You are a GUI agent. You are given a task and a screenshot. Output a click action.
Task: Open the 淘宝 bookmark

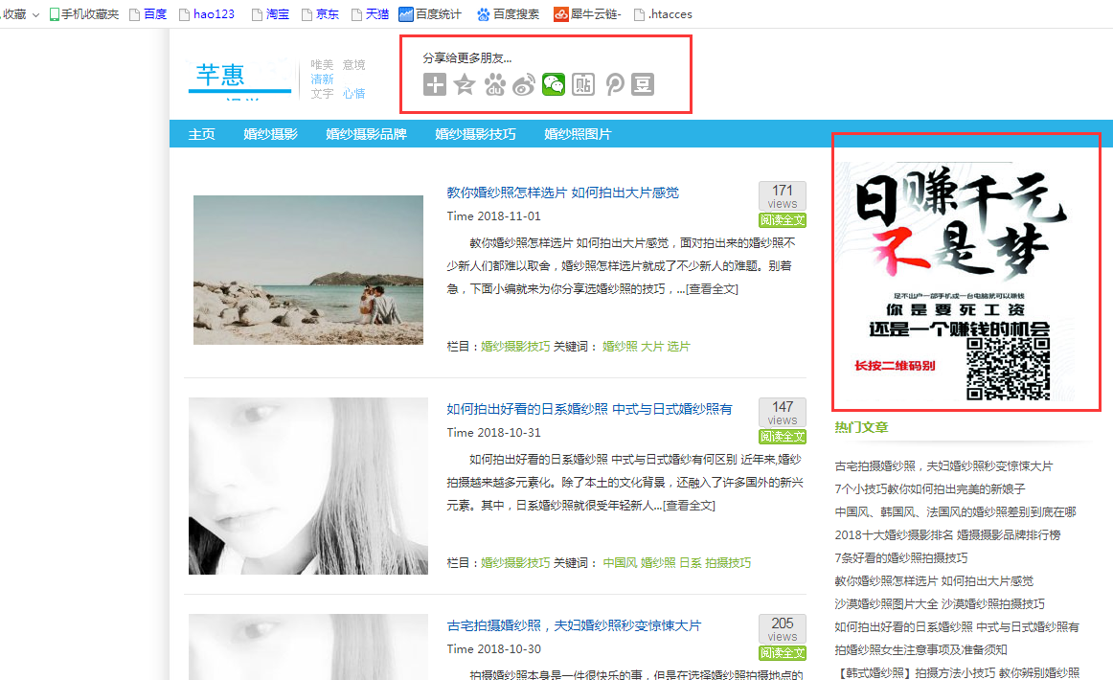point(270,14)
